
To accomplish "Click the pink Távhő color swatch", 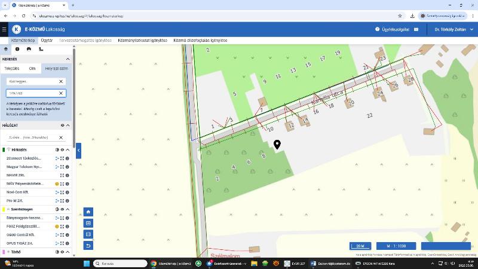I will [x=4, y=252].
